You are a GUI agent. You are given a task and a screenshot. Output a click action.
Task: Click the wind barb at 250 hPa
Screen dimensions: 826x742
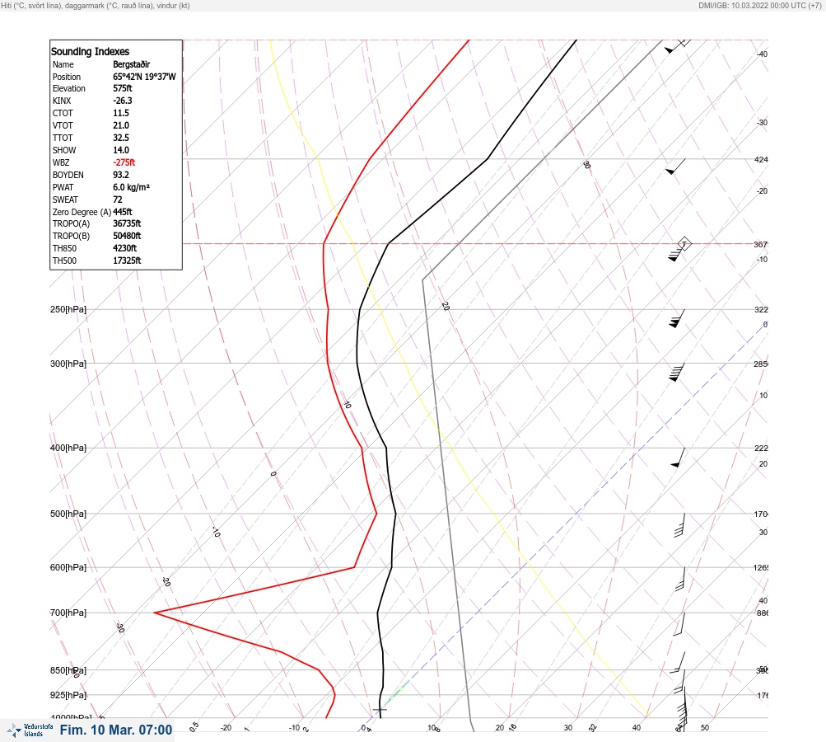tap(677, 318)
